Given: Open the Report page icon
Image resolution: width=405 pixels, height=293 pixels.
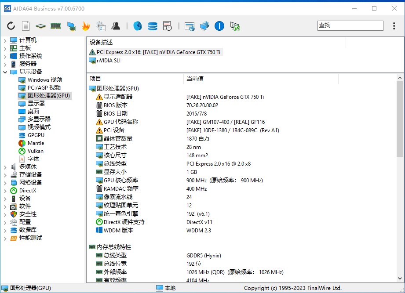Looking at the screenshot, I should [26, 26].
